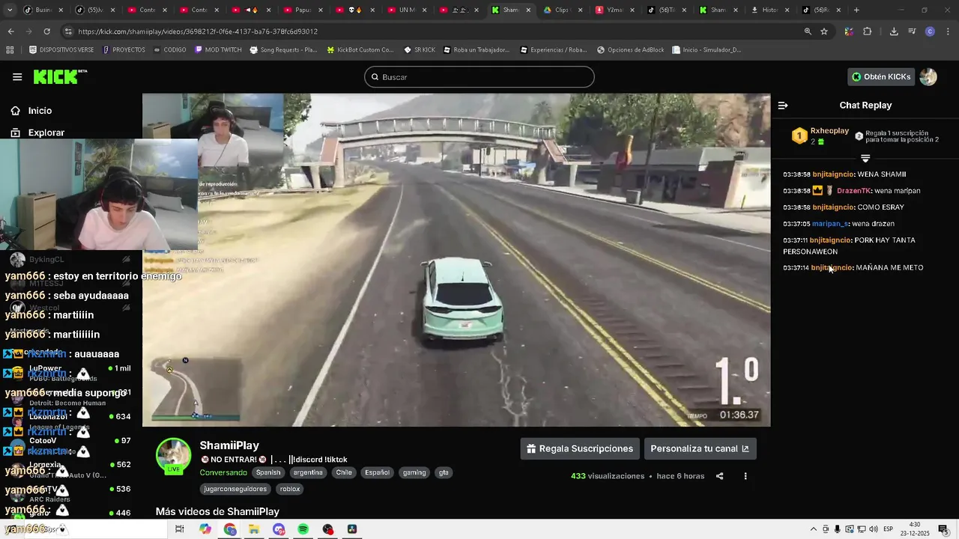This screenshot has height=539, width=959.
Task: Click the video player area
Action: coord(456,260)
